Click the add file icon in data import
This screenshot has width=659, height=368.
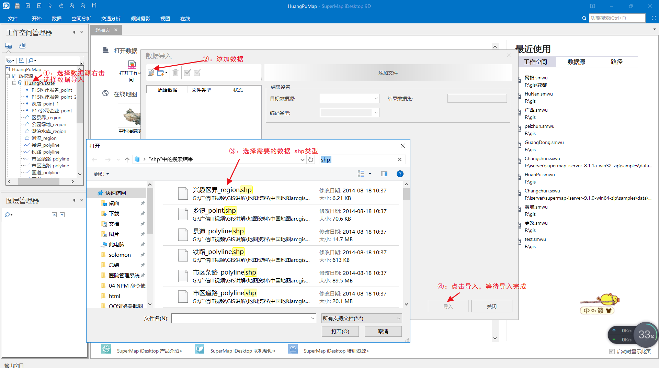coord(151,72)
